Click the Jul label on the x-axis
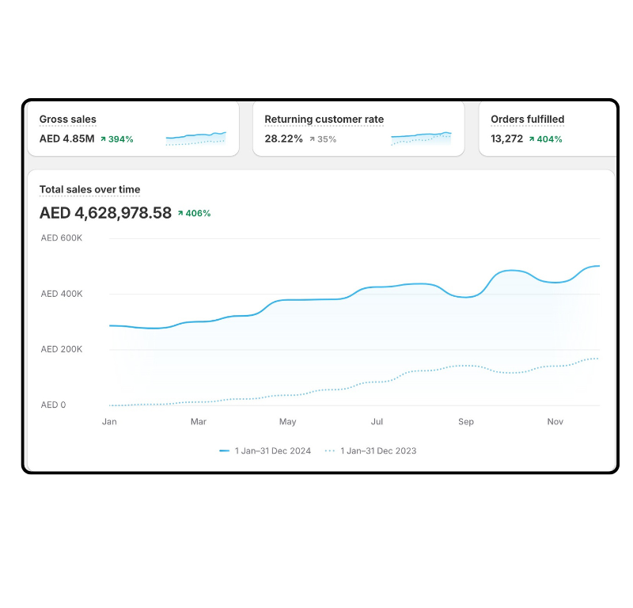This screenshot has height=608, width=633. pos(377,422)
